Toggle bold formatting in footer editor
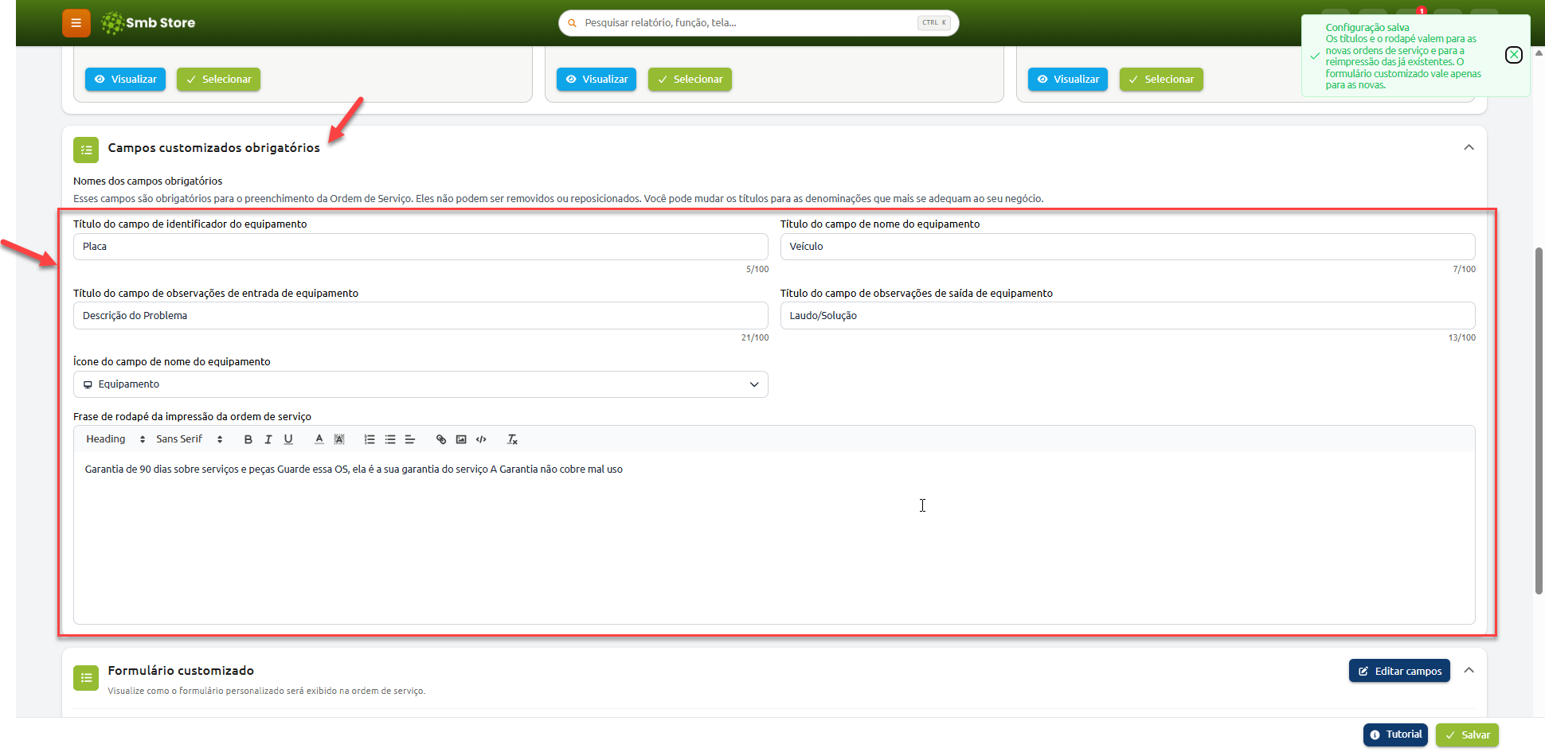This screenshot has height=752, width=1545. [x=248, y=439]
